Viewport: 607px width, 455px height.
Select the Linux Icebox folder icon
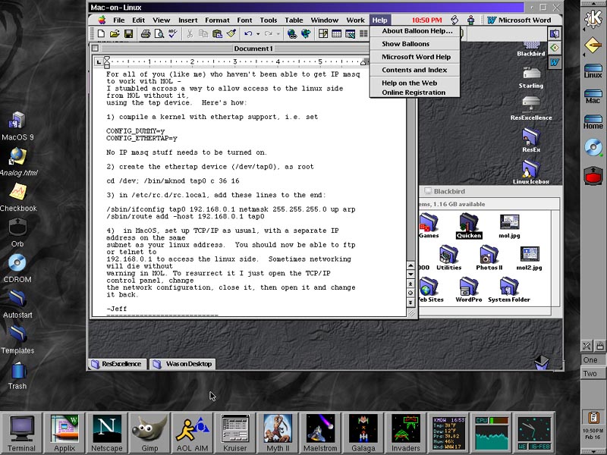tap(531, 173)
